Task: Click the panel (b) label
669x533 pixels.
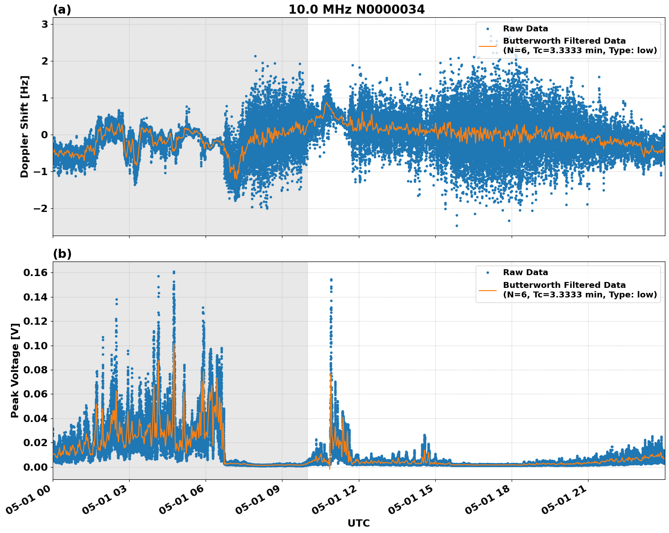Action: [63, 254]
